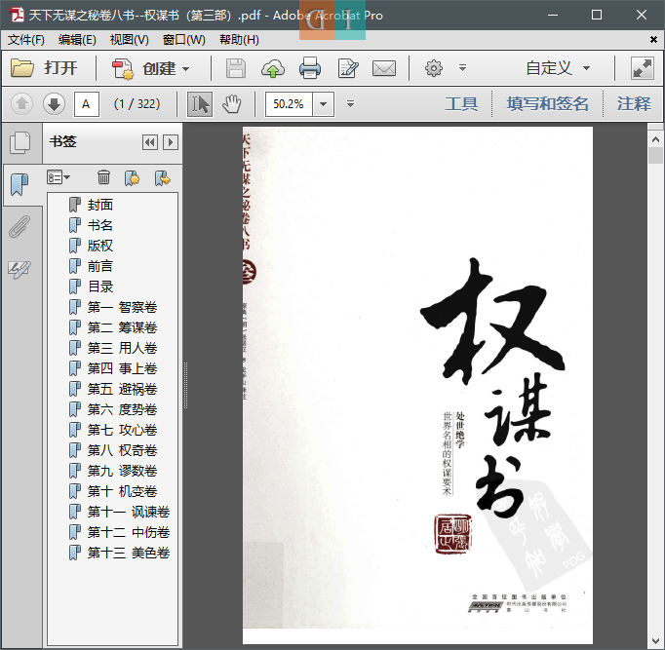This screenshot has width=665, height=650.
Task: Go to previous page arrow
Action: pos(22,104)
